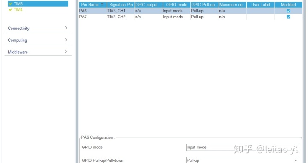
Task: Select TIM4 in the timers list
Action: click(x=18, y=9)
